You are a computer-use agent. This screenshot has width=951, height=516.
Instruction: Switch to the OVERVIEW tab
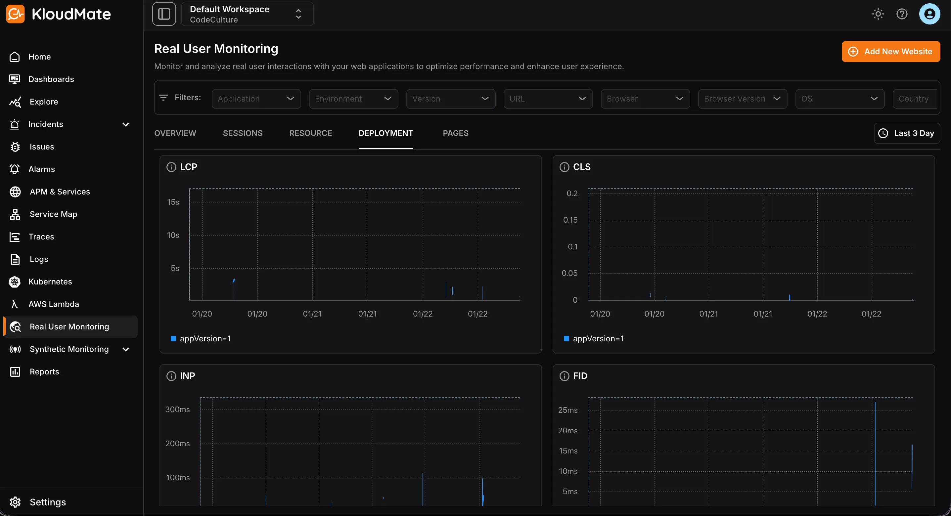click(x=175, y=133)
